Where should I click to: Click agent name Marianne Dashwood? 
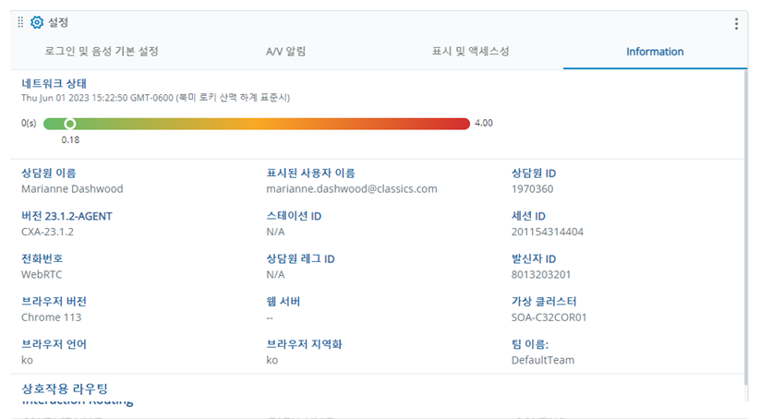(x=72, y=189)
